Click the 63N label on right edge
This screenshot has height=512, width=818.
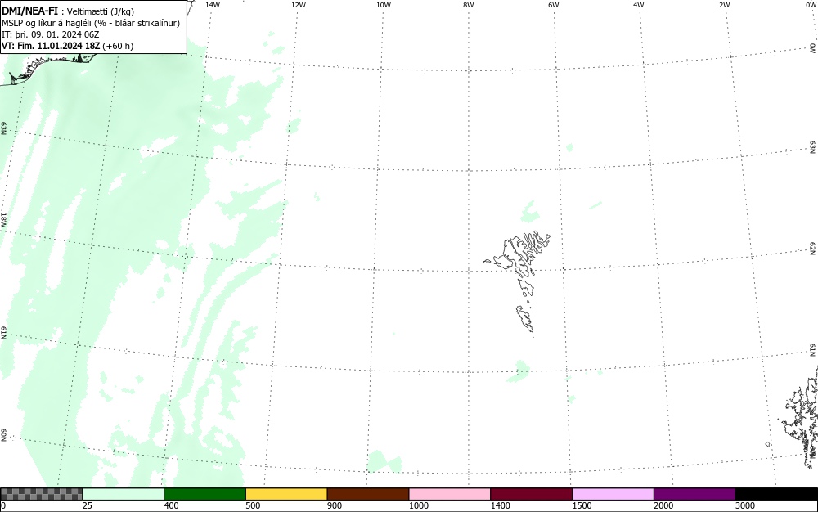click(x=813, y=146)
